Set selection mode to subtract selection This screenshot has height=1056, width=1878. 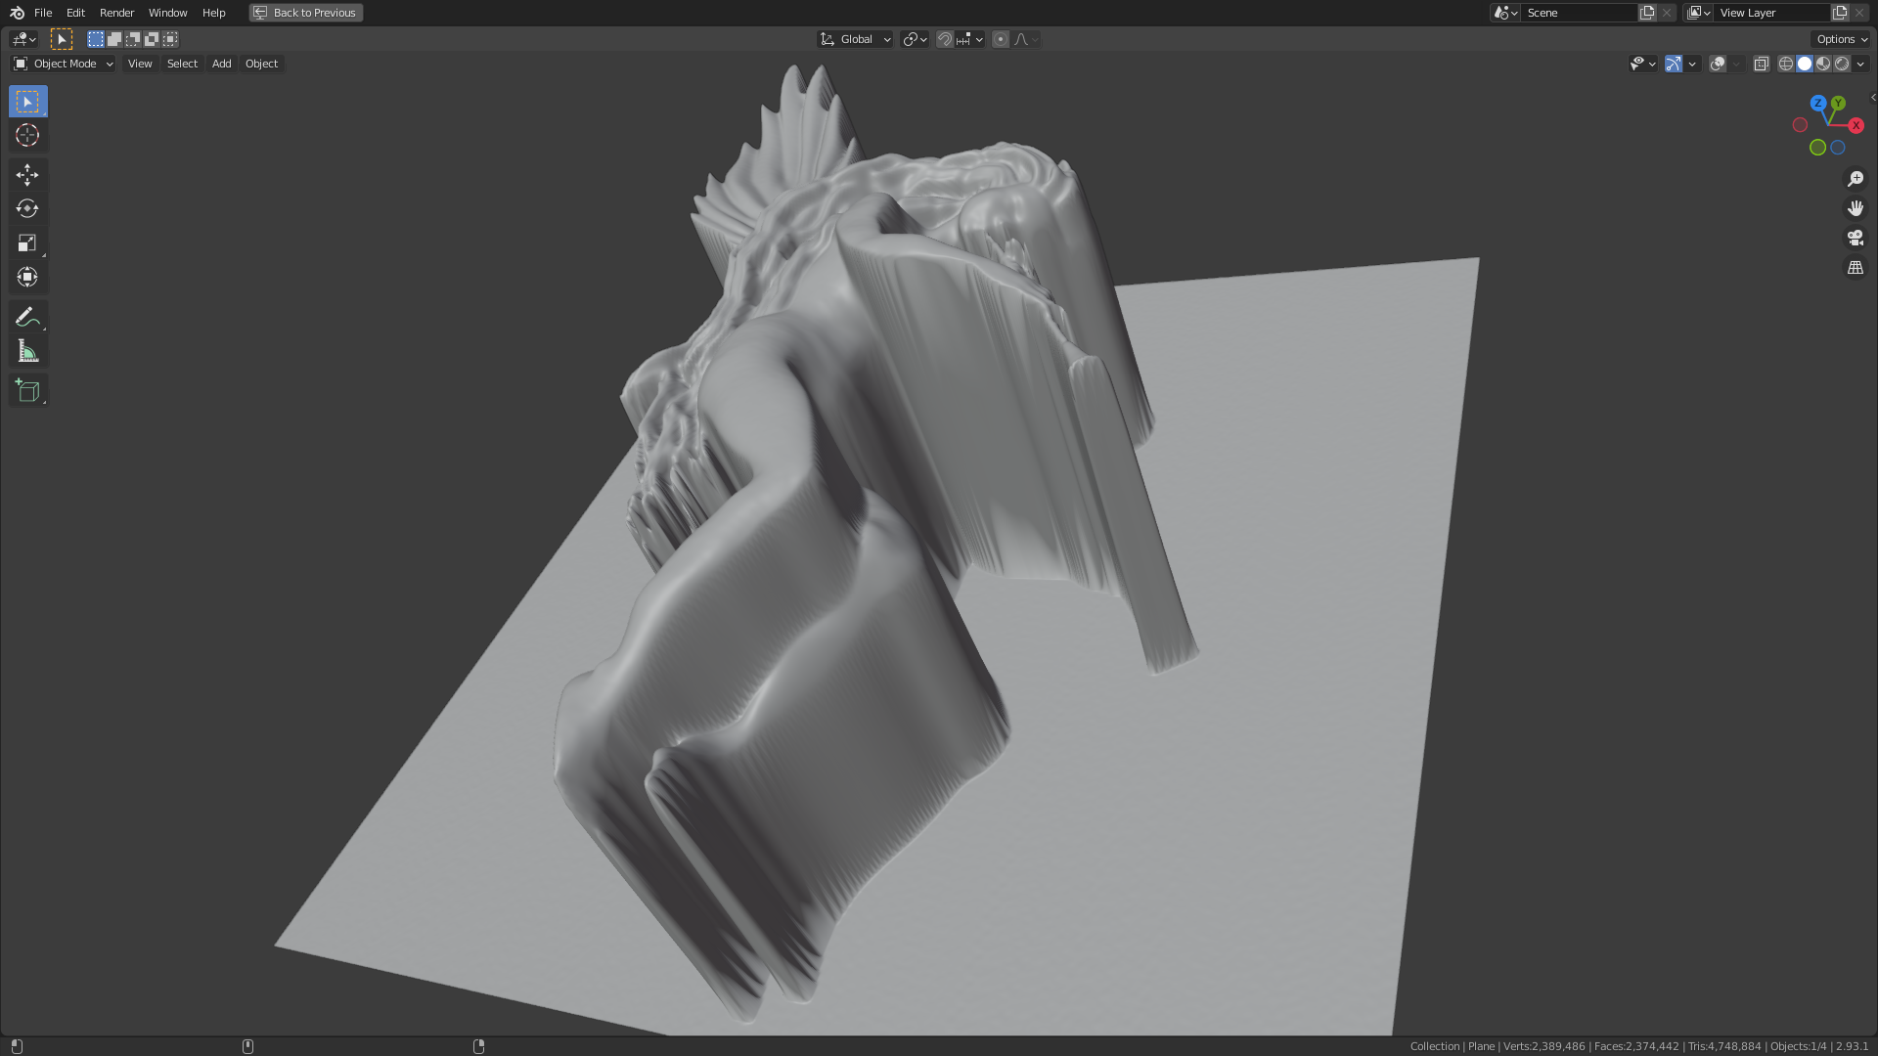point(132,39)
